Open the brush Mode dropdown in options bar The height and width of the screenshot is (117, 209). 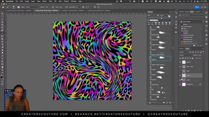tap(32, 7)
